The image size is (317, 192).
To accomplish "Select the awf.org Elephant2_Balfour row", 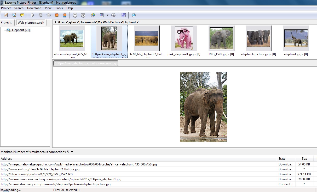I will click(158, 169).
